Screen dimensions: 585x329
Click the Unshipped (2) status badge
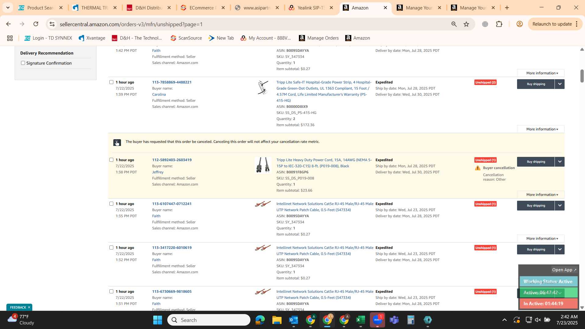(485, 83)
